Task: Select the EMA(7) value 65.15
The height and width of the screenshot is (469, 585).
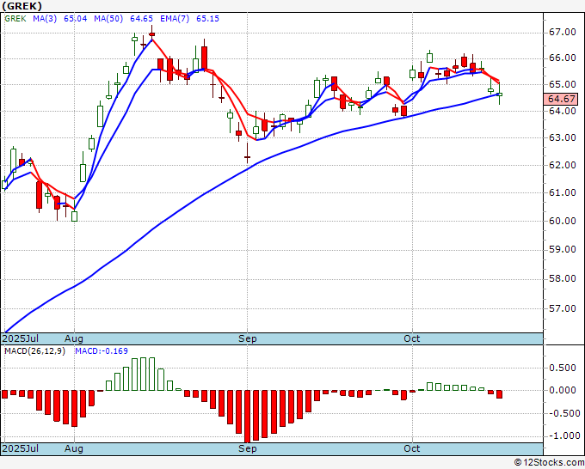Action: tap(208, 19)
